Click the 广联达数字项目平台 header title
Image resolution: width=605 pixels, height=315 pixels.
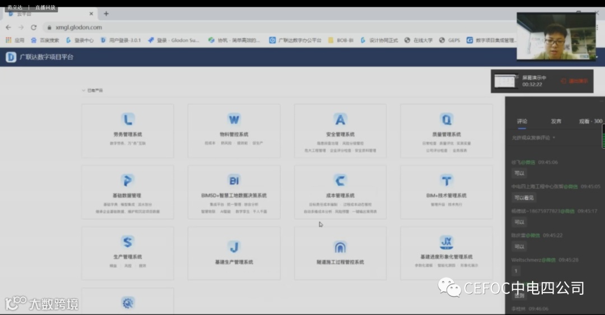click(46, 57)
